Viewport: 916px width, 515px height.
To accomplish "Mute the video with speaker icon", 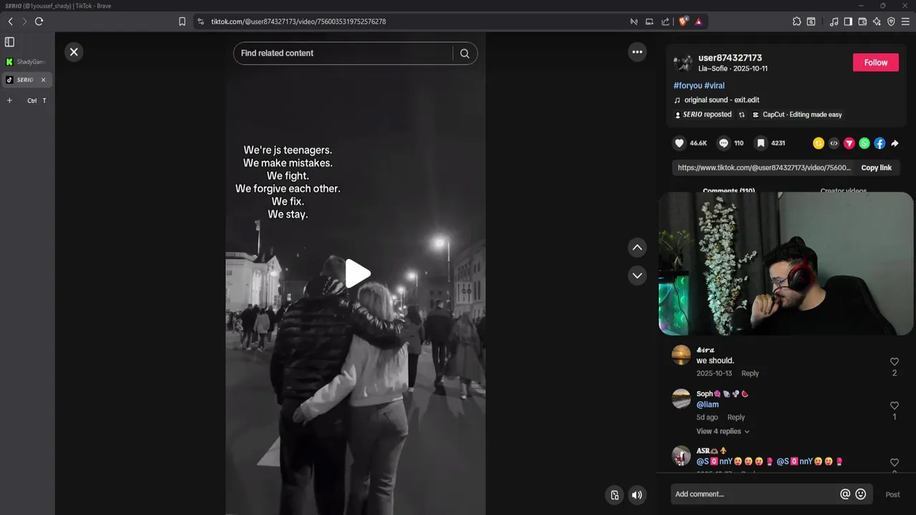I will pyautogui.click(x=637, y=495).
